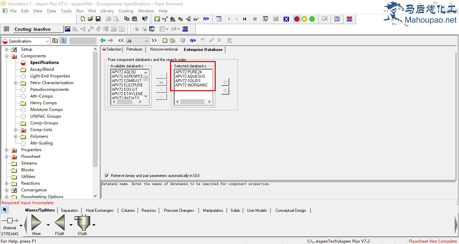
Task: Go up one folder level in Data Browser
Action: (x=55, y=41)
